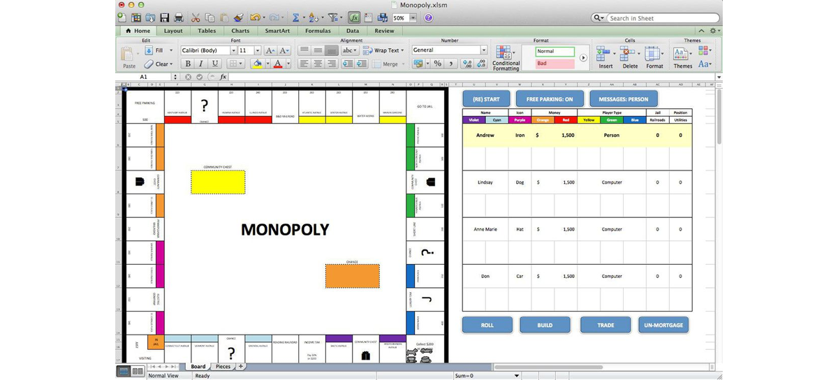Click the UN-MORTGAGE button
838x380 pixels.
663,325
